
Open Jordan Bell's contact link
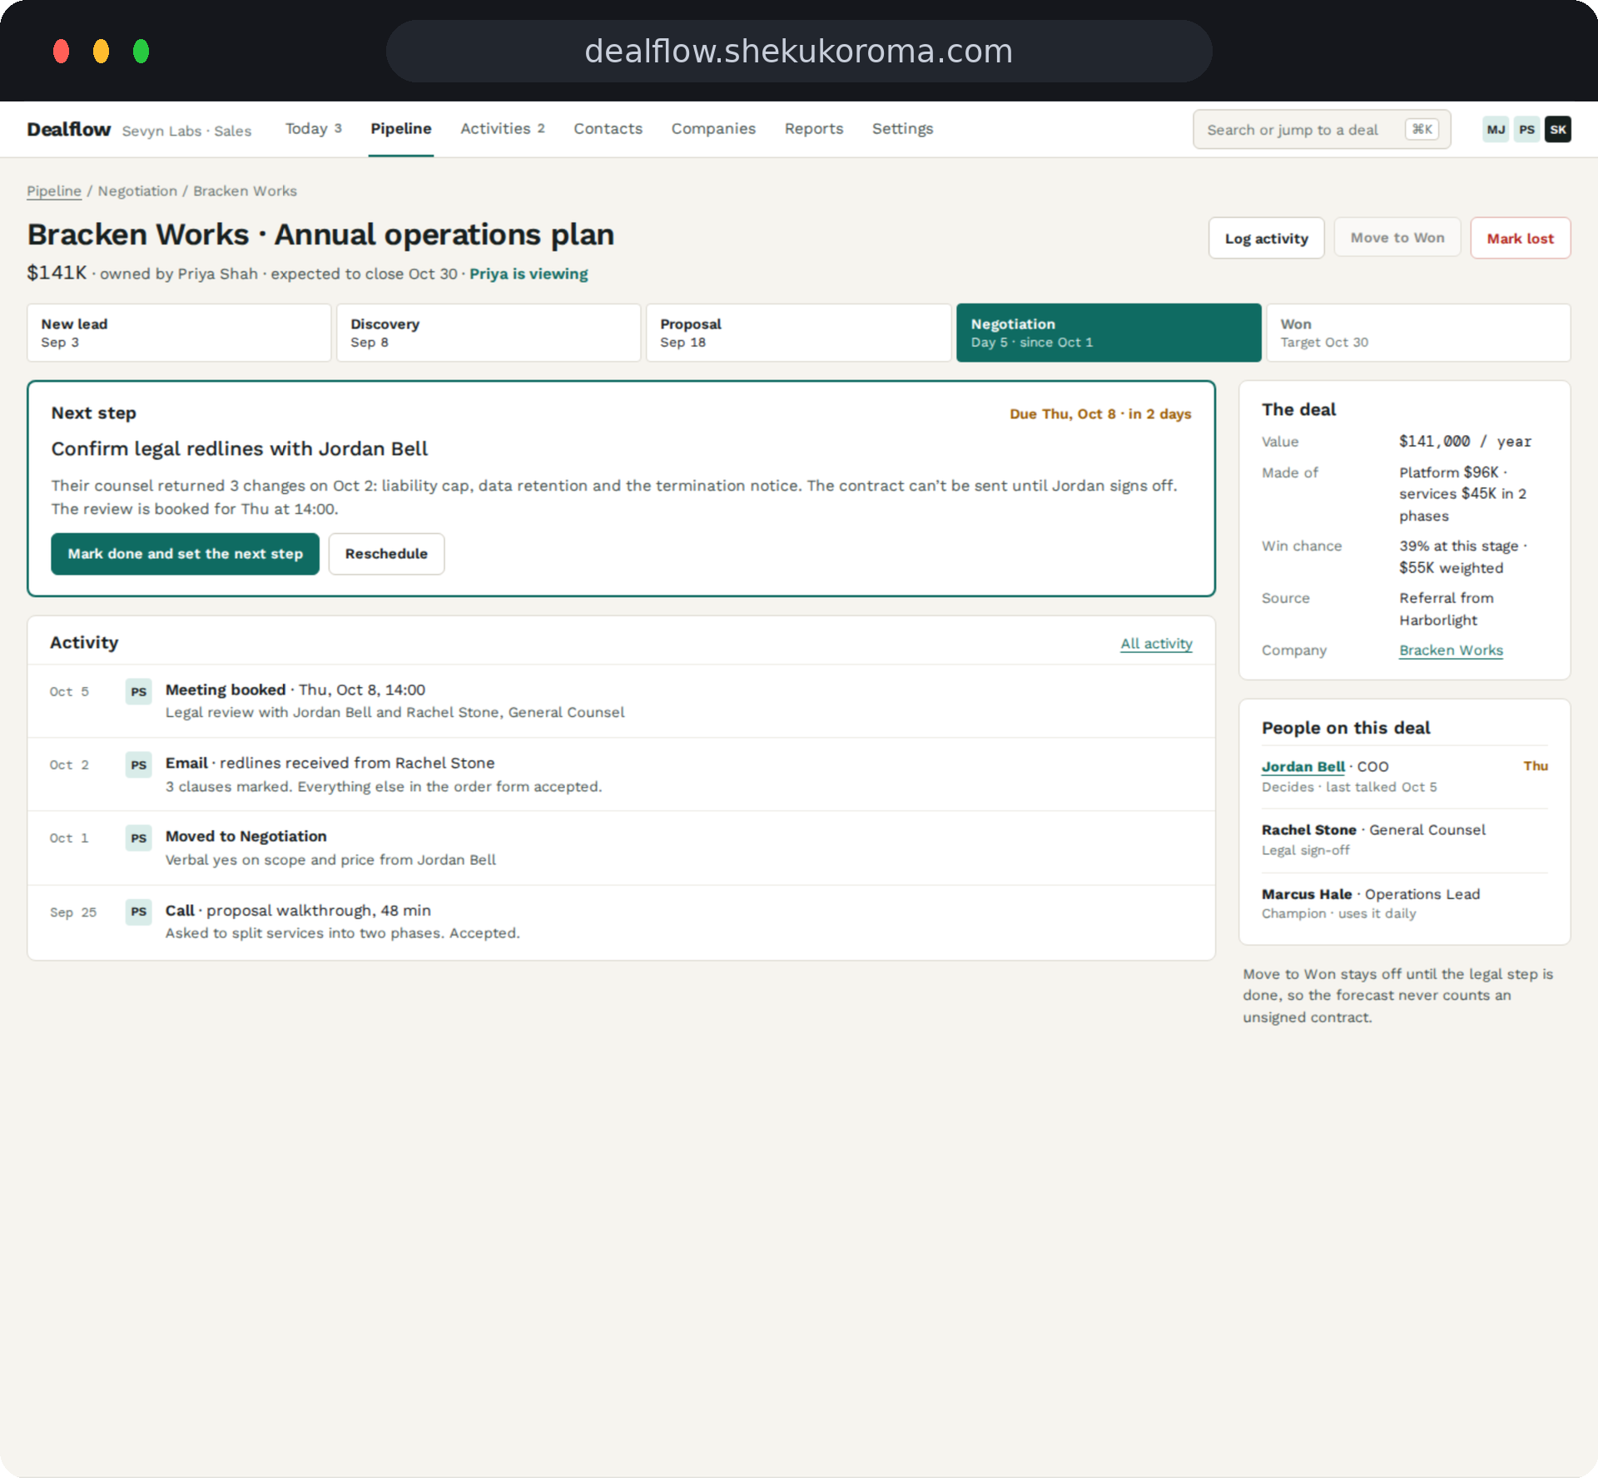pos(1303,766)
